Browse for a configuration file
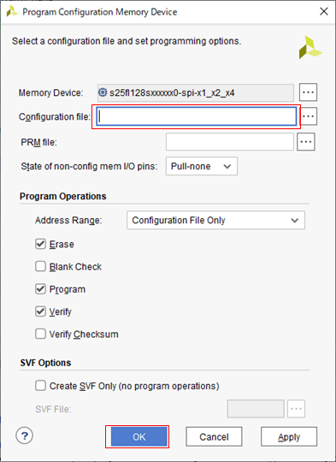Image resolution: width=336 pixels, height=462 pixels. (x=309, y=116)
